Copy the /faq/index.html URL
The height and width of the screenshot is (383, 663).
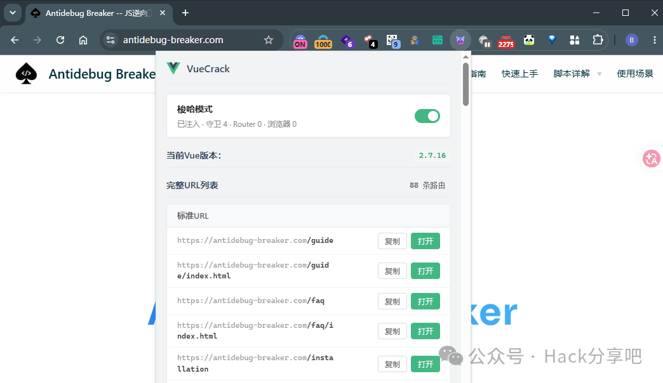[392, 332]
